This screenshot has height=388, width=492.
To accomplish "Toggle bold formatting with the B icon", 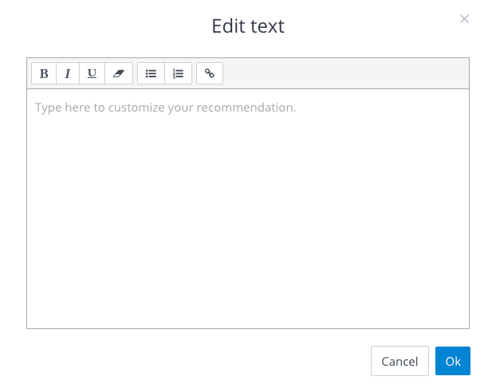I will point(44,73).
